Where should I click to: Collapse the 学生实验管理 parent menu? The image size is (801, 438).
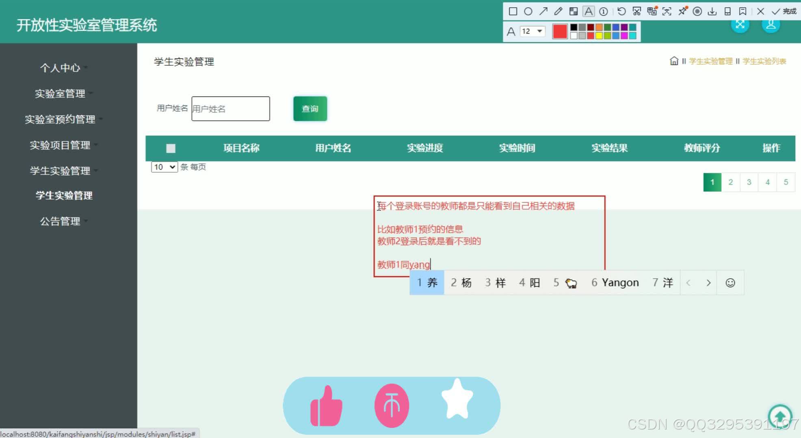60,171
